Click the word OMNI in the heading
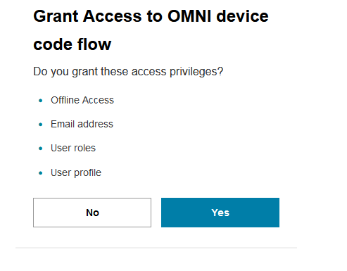Screen dimensions: 347x271 pos(189,16)
